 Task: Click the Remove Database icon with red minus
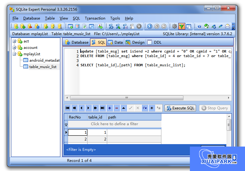click(x=30, y=26)
